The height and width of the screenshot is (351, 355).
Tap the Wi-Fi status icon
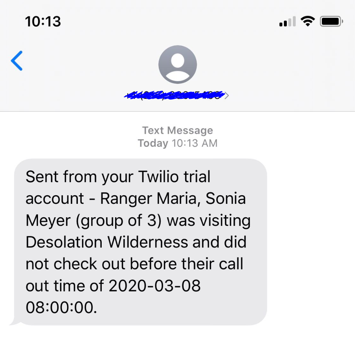point(308,21)
